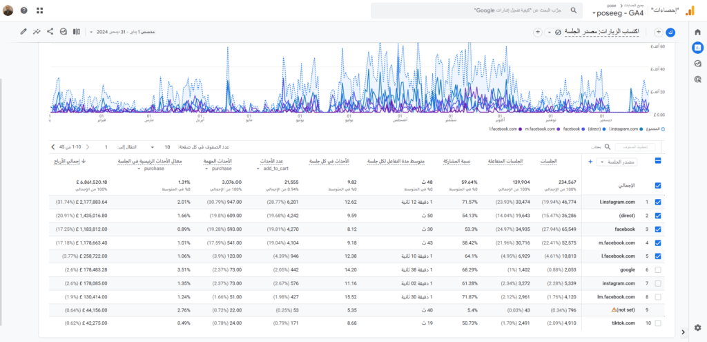Open the Explore icon in sidebar
This screenshot has width=707, height=342.
(x=697, y=64)
